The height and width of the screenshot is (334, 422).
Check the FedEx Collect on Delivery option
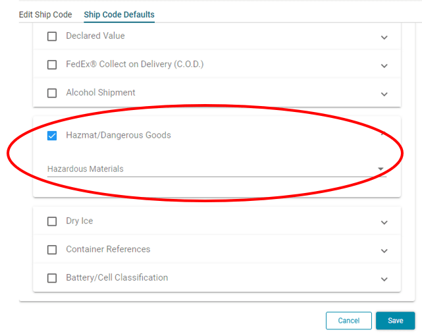click(x=52, y=65)
